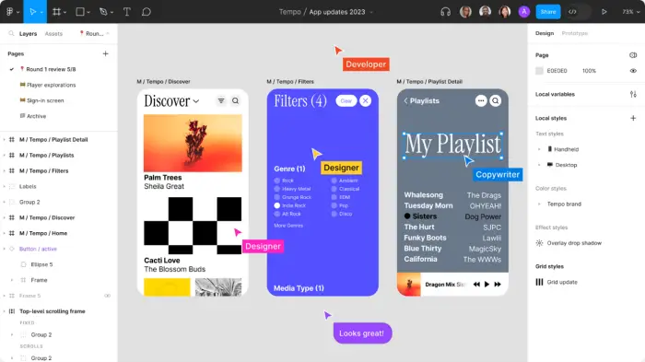Add a new page with plus
Image resolution: width=645 pixels, height=362 pixels.
[x=106, y=53]
